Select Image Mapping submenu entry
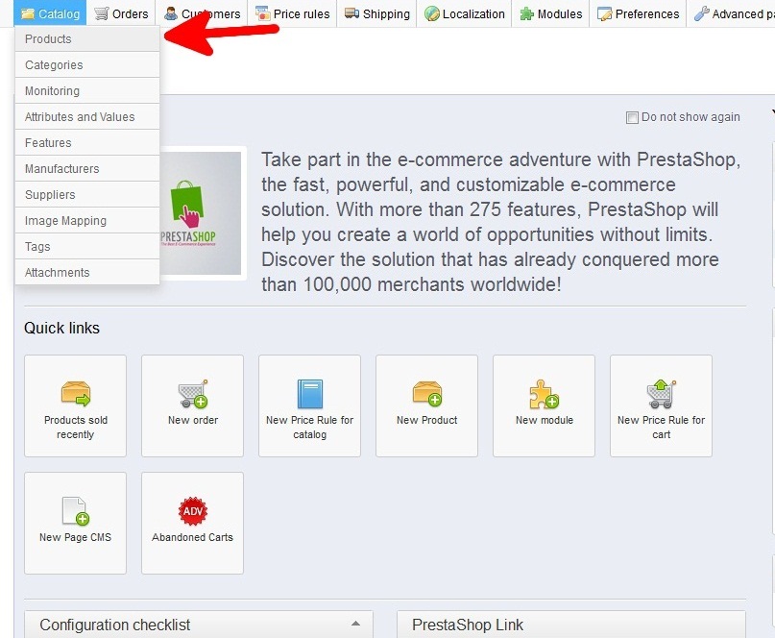The height and width of the screenshot is (638, 775). [x=87, y=221]
